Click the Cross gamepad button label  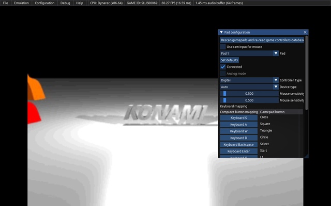coord(264,117)
